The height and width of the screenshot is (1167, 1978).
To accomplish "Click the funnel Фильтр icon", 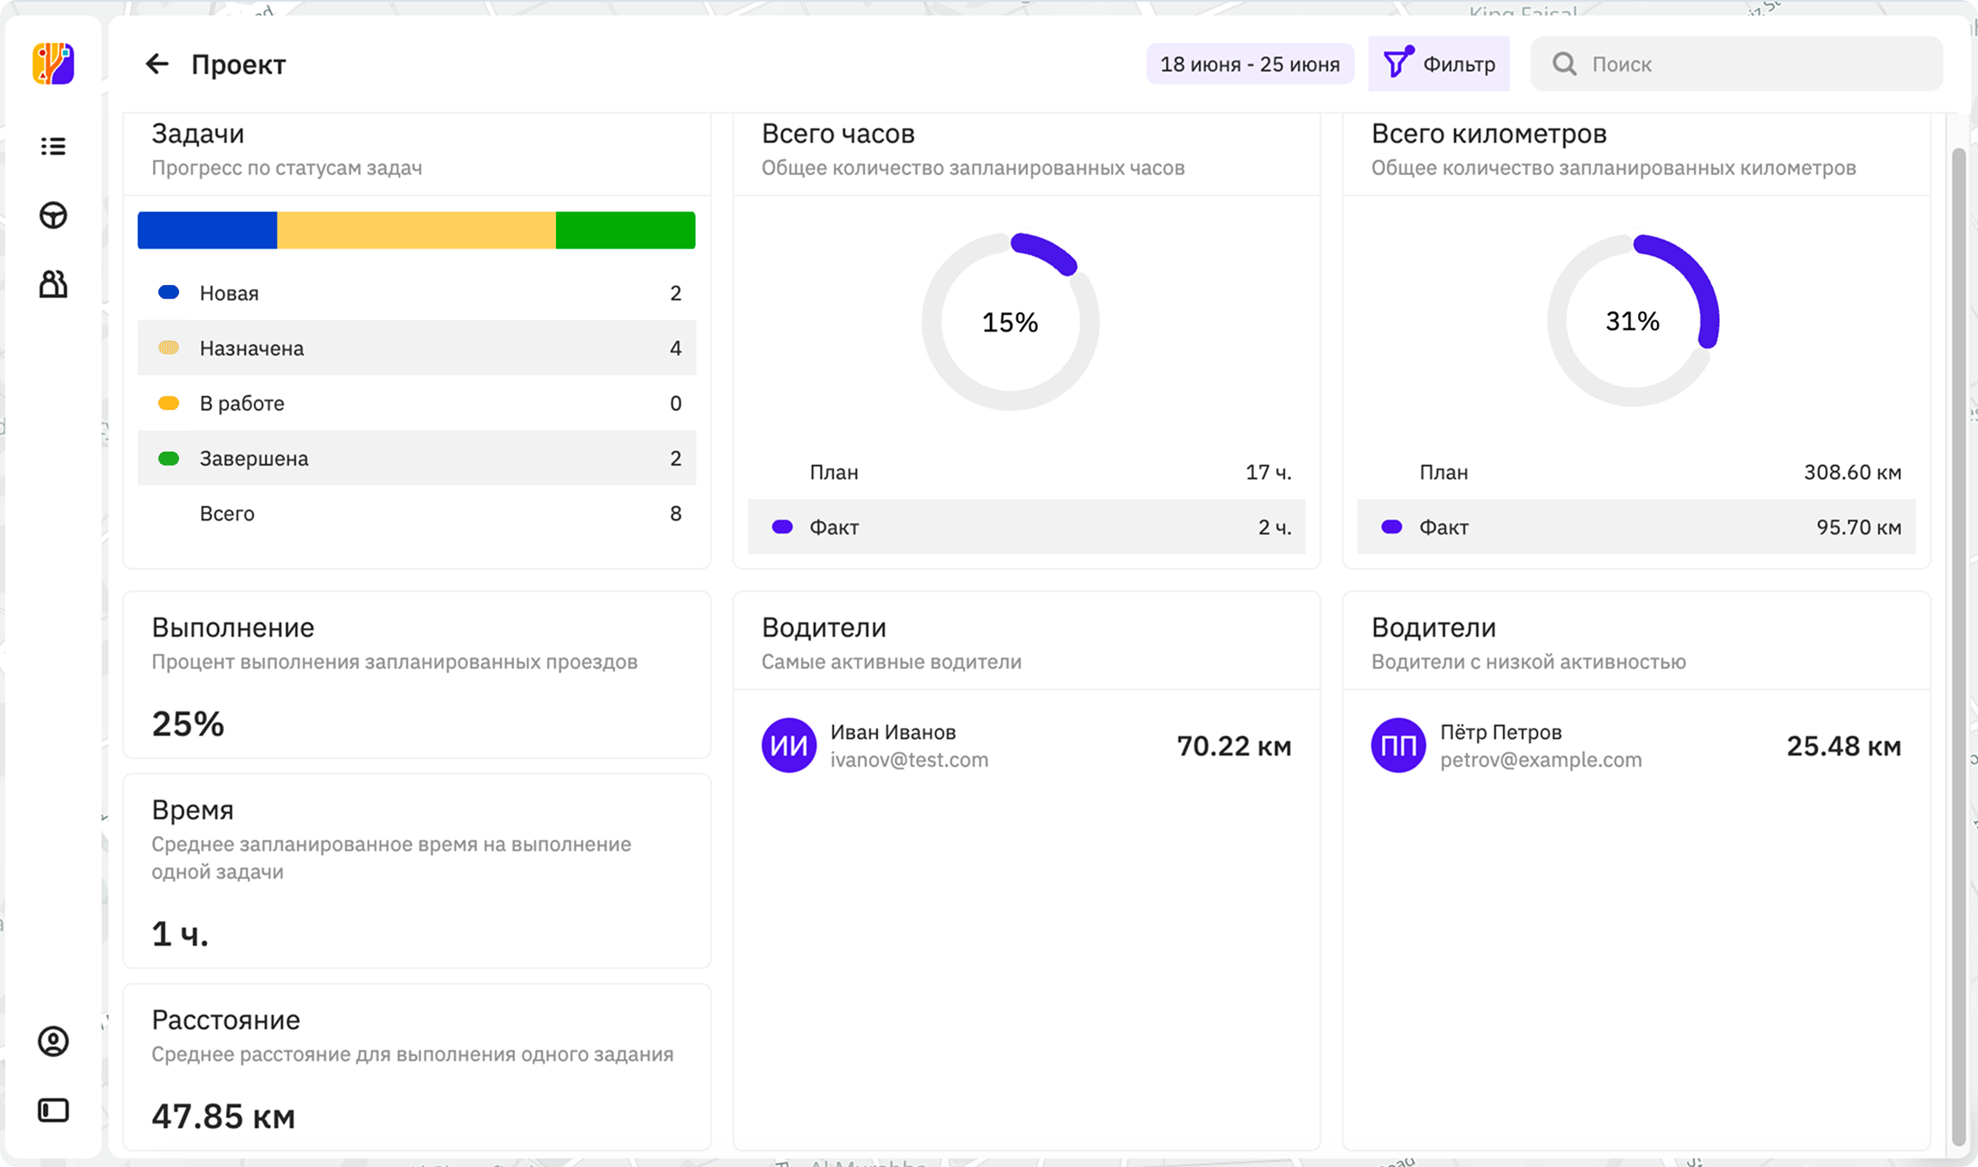I will point(1398,63).
